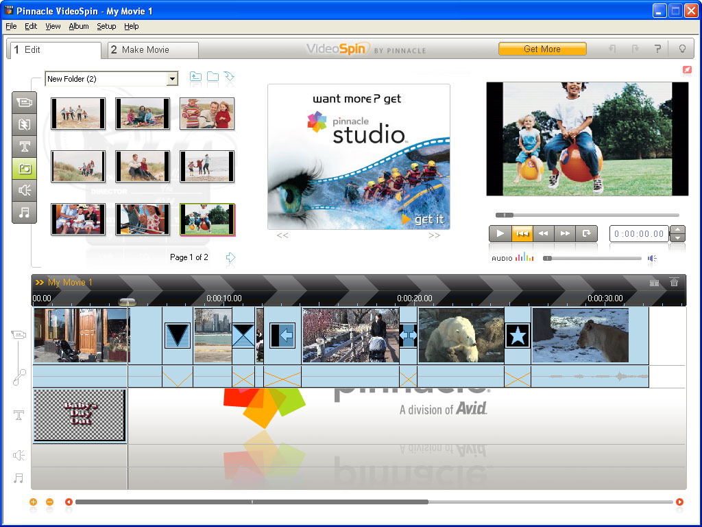The image size is (702, 527).
Task: Start playback with the Play button
Action: (x=500, y=233)
